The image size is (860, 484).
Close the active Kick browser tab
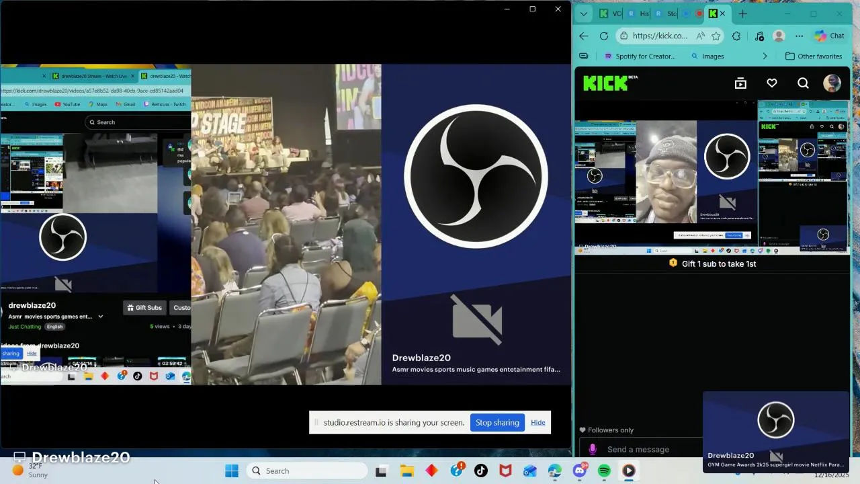[x=722, y=13]
